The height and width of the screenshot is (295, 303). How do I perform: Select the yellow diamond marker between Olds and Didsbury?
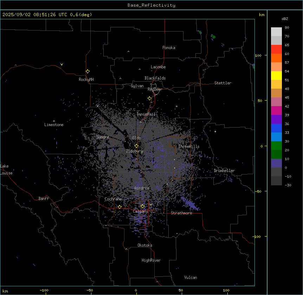tap(136, 146)
